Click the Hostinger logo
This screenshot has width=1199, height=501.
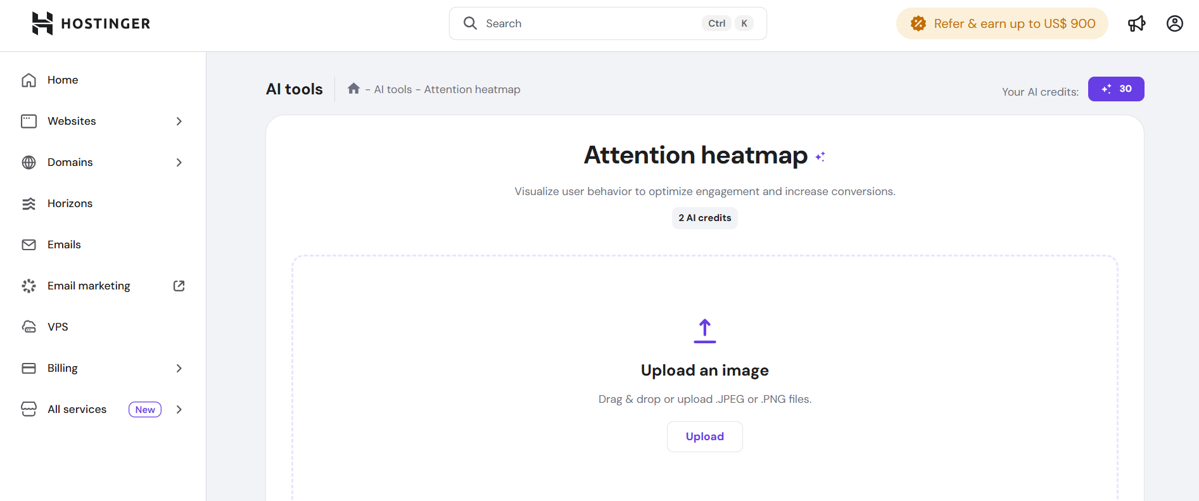pyautogui.click(x=91, y=23)
